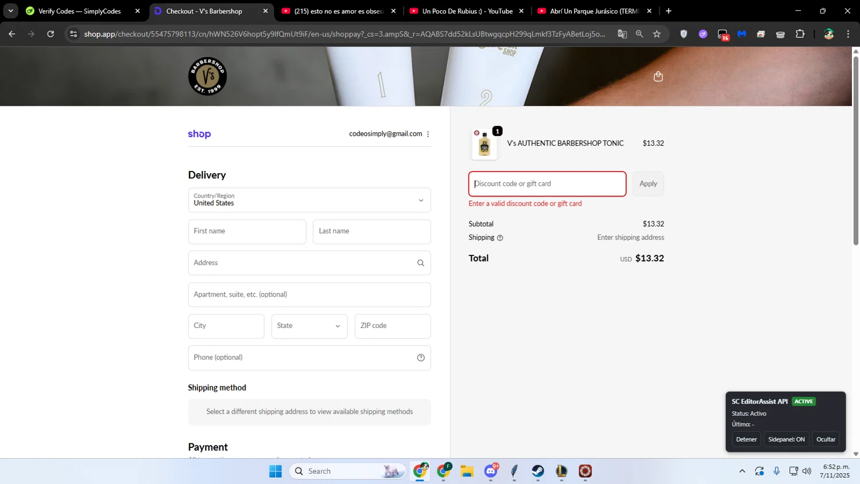Click the barbershop tonic product thumbnail
Screen dimensions: 860x484
pyautogui.click(x=484, y=144)
